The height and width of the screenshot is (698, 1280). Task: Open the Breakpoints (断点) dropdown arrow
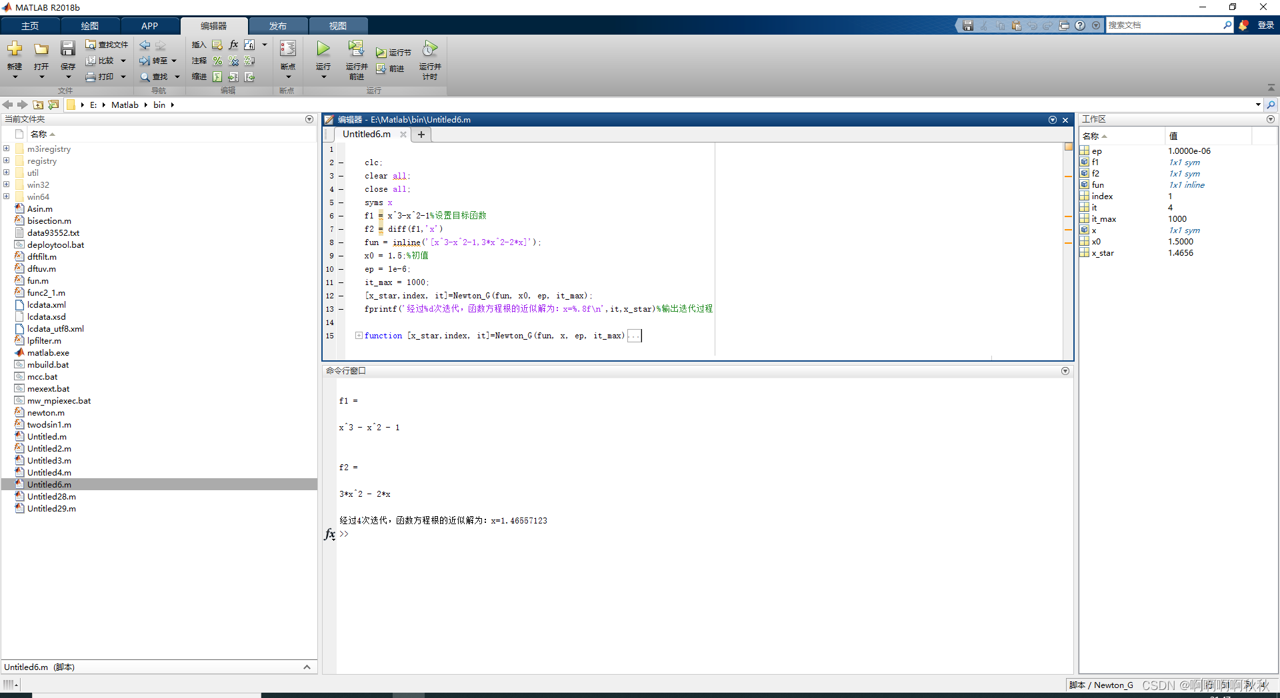point(288,77)
